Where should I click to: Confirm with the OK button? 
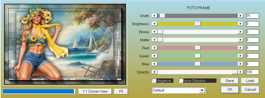point(230,90)
